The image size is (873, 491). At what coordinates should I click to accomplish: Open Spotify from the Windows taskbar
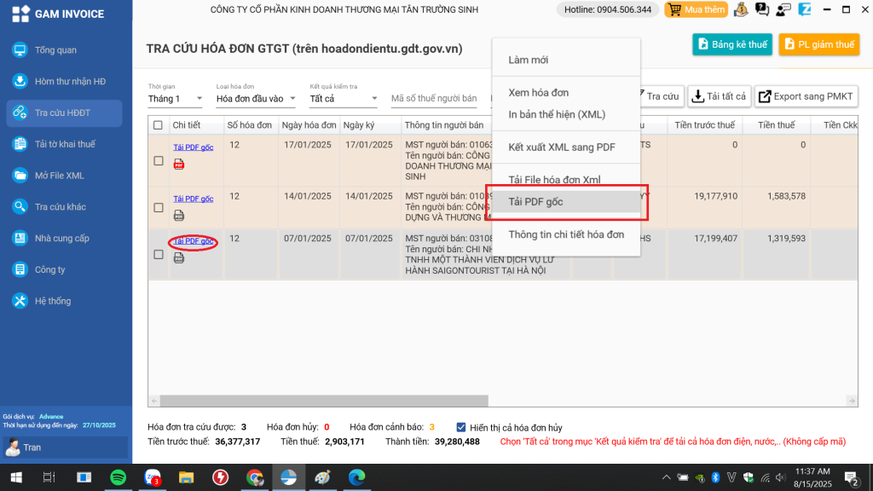pyautogui.click(x=118, y=477)
